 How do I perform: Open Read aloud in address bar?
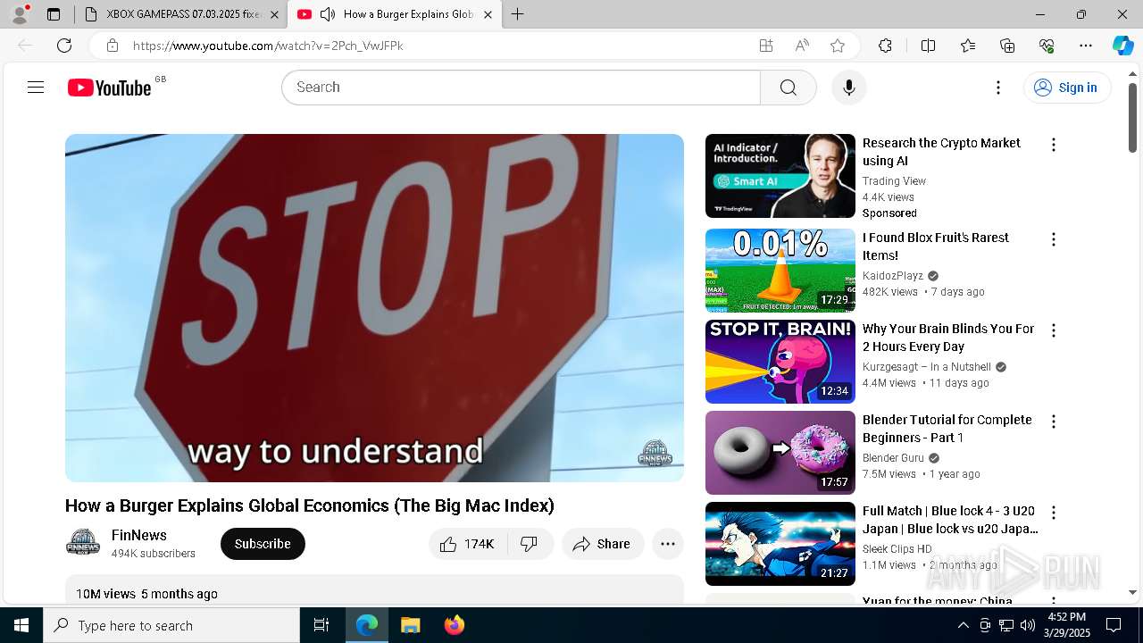pos(802,46)
